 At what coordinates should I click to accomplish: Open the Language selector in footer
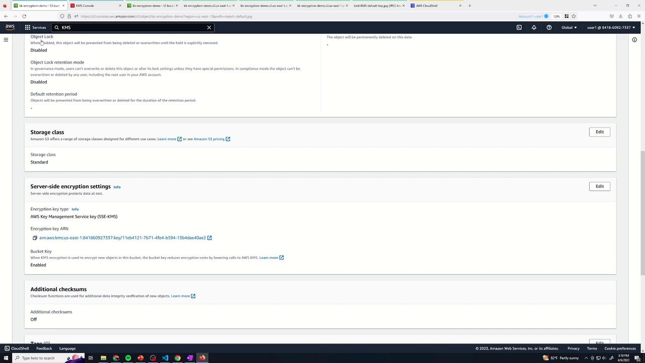68,348
